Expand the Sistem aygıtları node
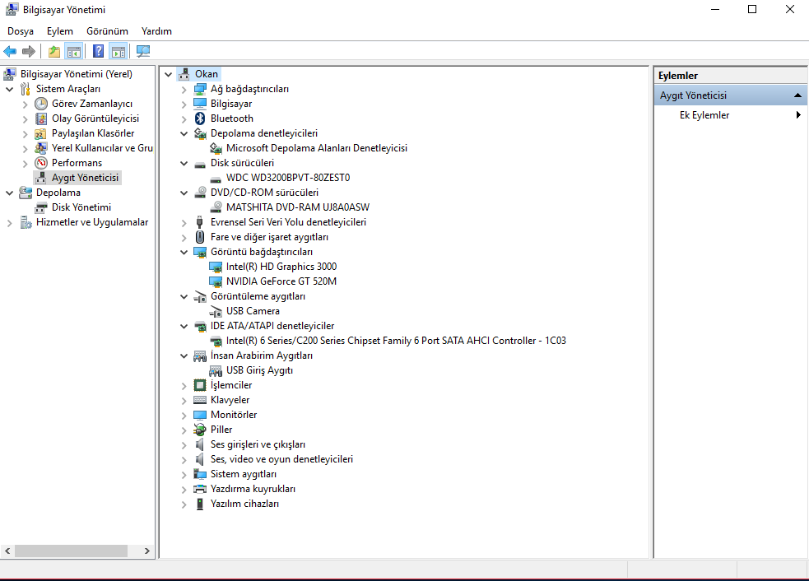The height and width of the screenshot is (581, 809). click(x=184, y=475)
